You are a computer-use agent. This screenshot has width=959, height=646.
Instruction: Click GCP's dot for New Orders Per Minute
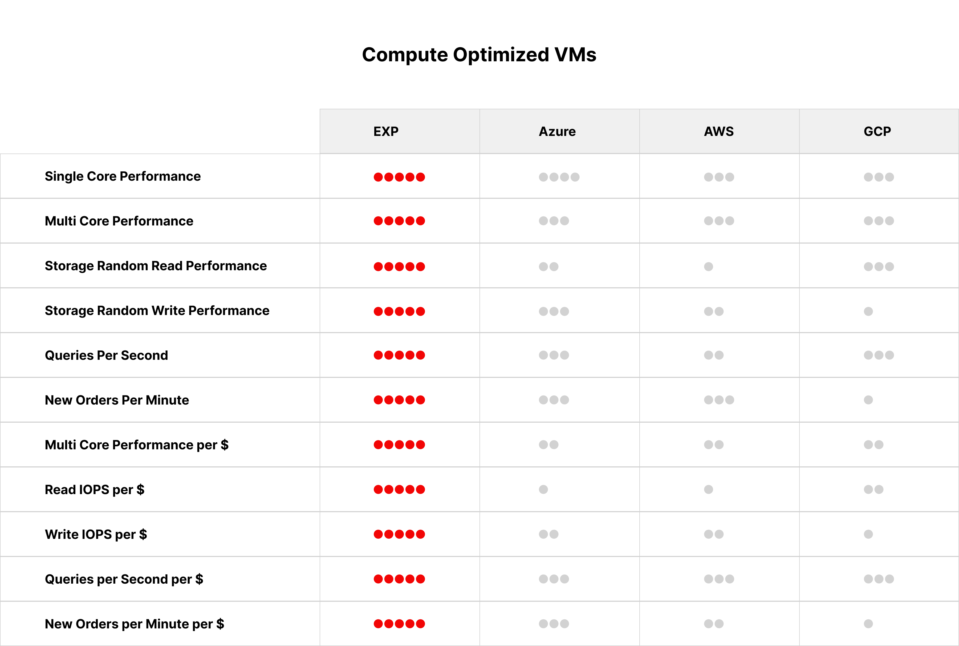coord(868,400)
